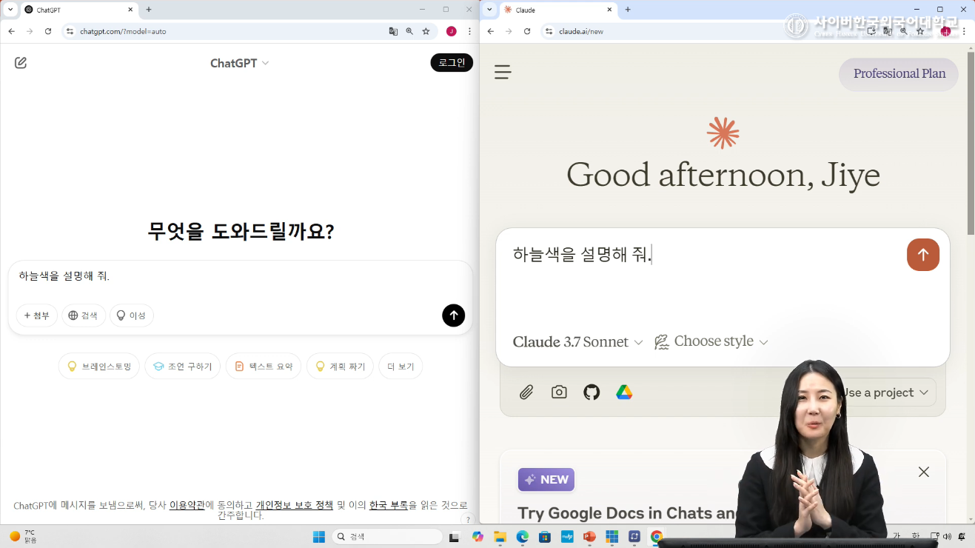Click the ChatGPT help question mark icon

tap(468, 519)
